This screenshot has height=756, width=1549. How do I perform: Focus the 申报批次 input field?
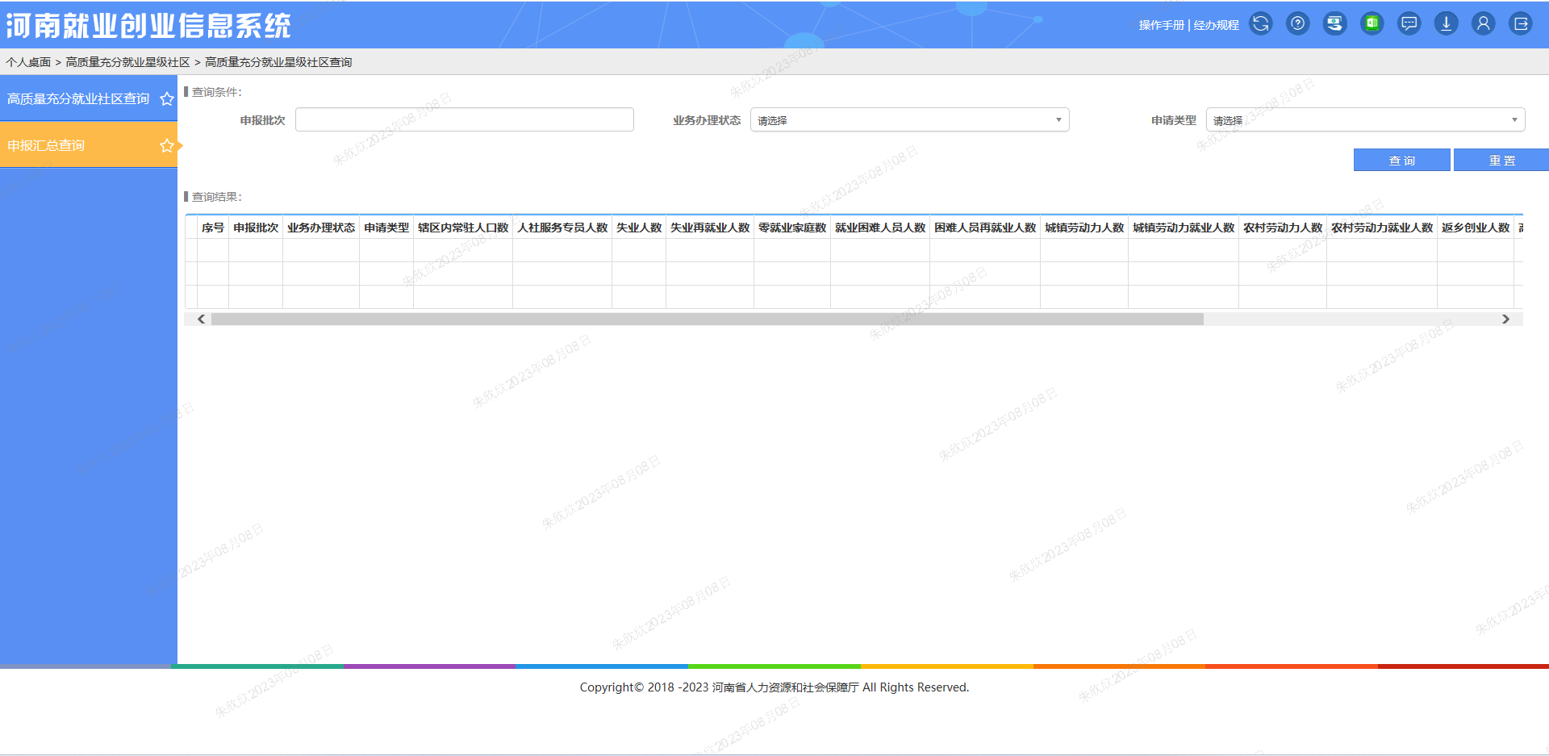[x=464, y=120]
